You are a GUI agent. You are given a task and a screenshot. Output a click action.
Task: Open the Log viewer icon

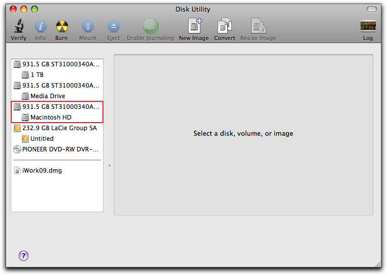tap(368, 26)
